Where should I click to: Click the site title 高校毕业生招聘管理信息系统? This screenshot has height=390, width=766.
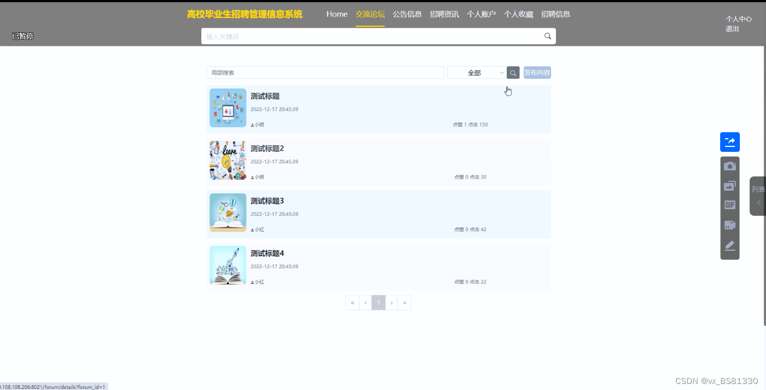tap(244, 14)
